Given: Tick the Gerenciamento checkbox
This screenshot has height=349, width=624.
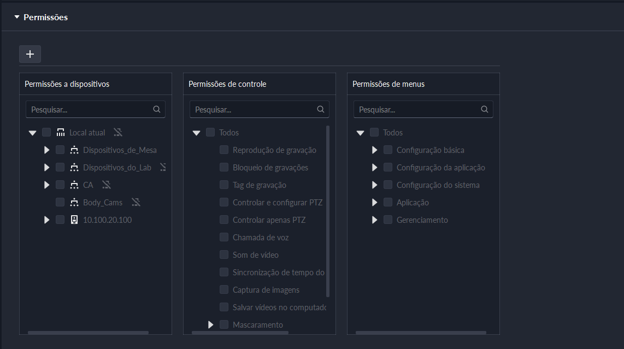Looking at the screenshot, I should point(388,220).
